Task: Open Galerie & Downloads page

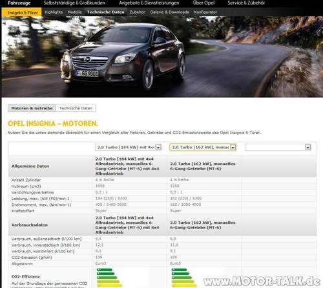Action: point(169,12)
